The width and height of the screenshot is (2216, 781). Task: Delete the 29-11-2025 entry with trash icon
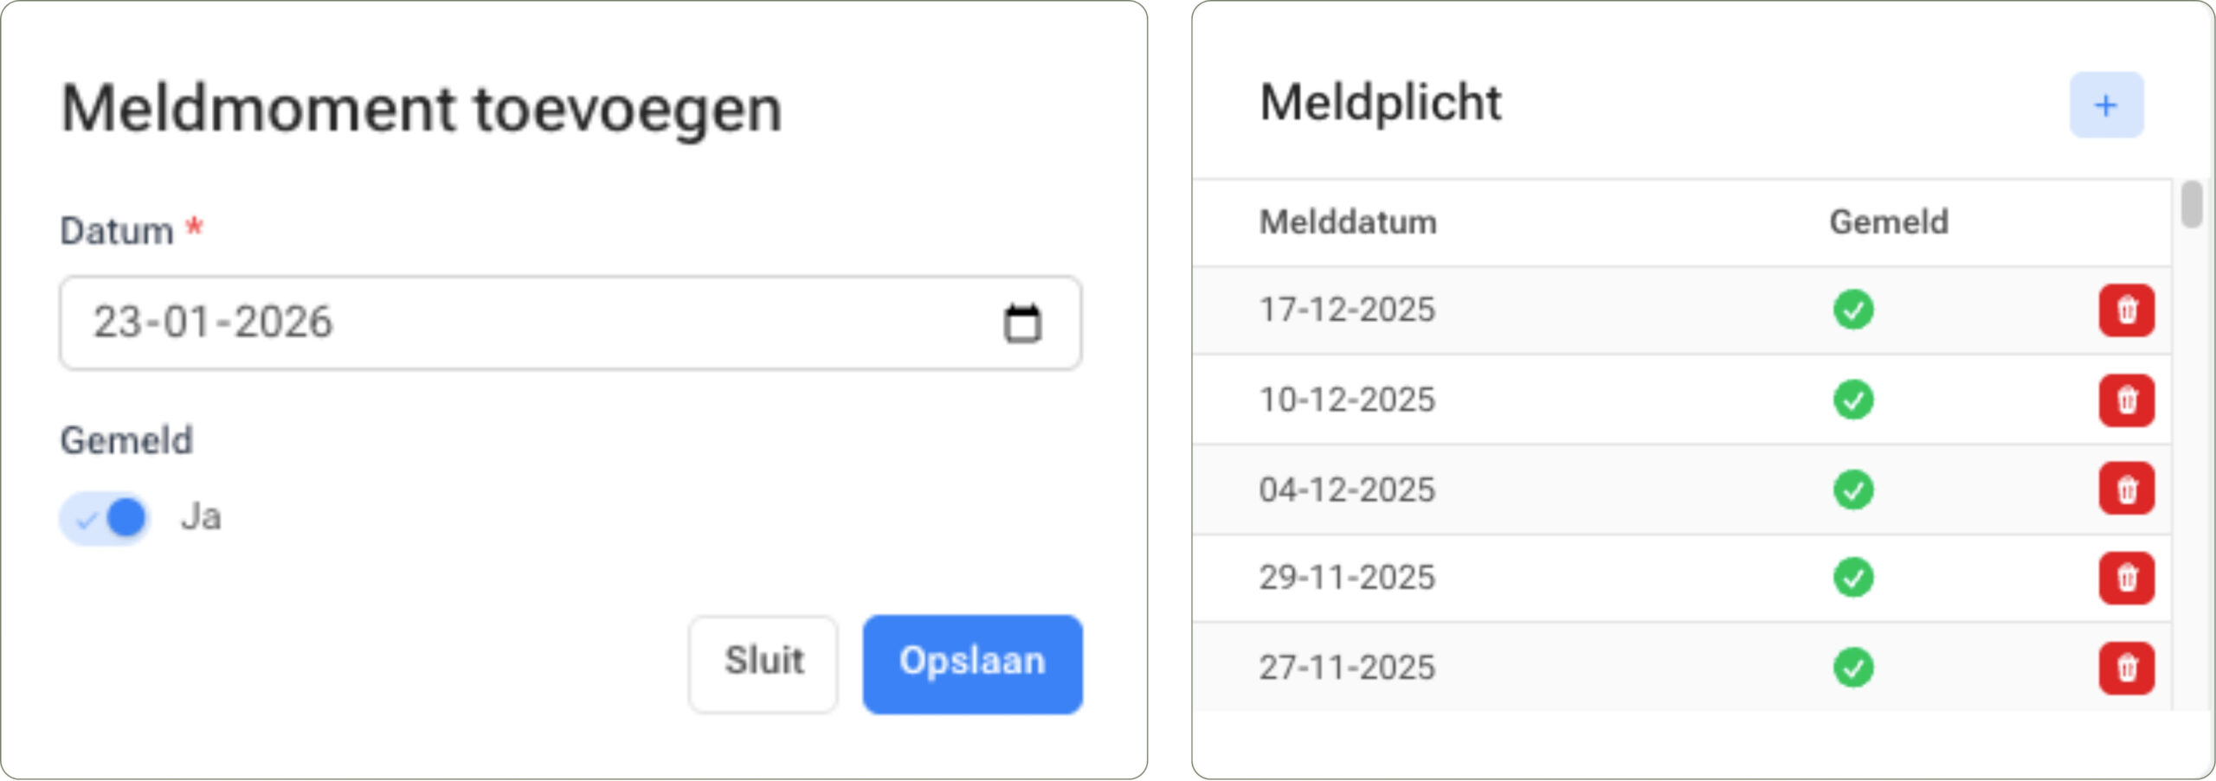(x=2127, y=578)
